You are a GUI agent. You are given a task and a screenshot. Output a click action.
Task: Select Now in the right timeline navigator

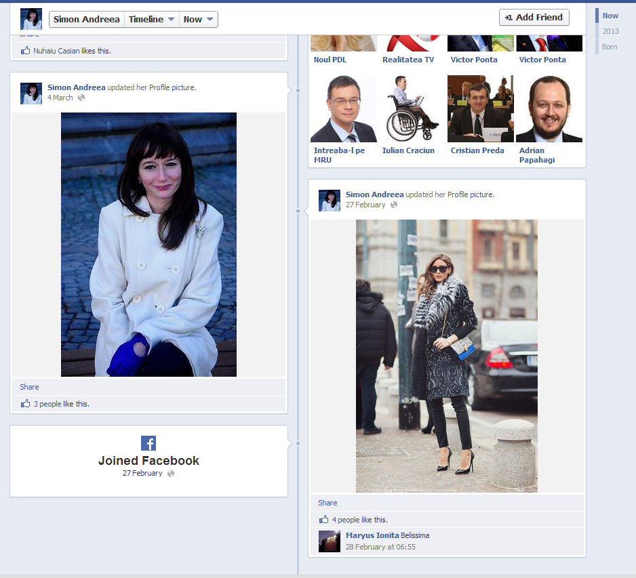[610, 16]
